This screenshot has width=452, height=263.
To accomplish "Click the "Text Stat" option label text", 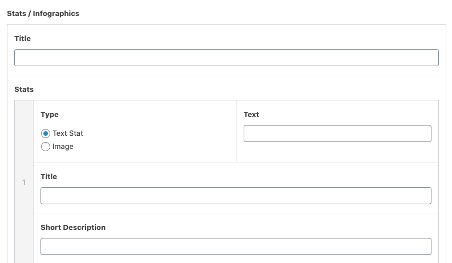I will point(68,133).
